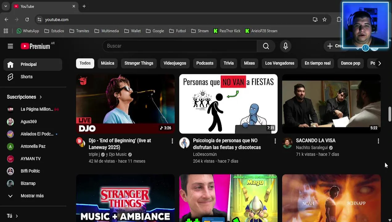
Task: Select Los Vengadores filter chip
Action: pos(280,63)
